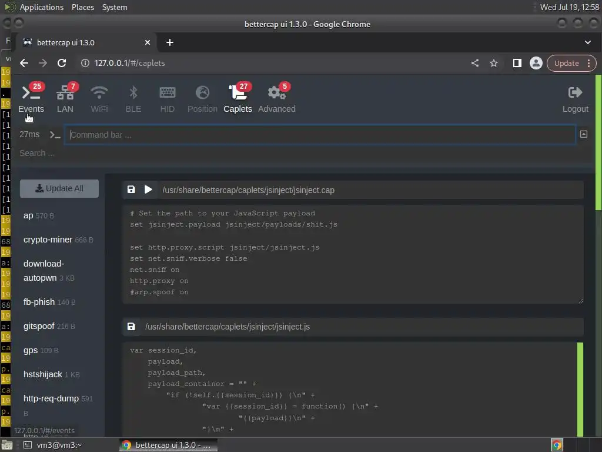Click the jsinject.js file path
This screenshot has height=452, width=602.
coord(228,327)
